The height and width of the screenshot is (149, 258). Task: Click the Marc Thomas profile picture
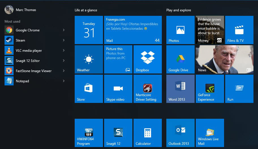pos(9,10)
